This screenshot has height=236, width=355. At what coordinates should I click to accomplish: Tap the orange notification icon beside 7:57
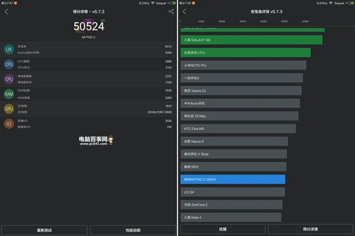click(16, 3)
